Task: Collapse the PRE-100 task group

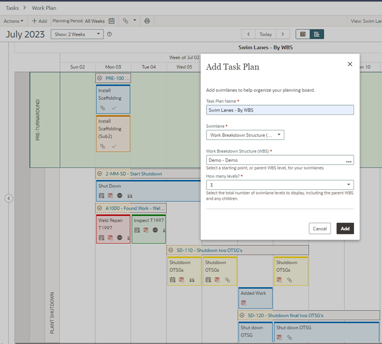Action: point(100,78)
